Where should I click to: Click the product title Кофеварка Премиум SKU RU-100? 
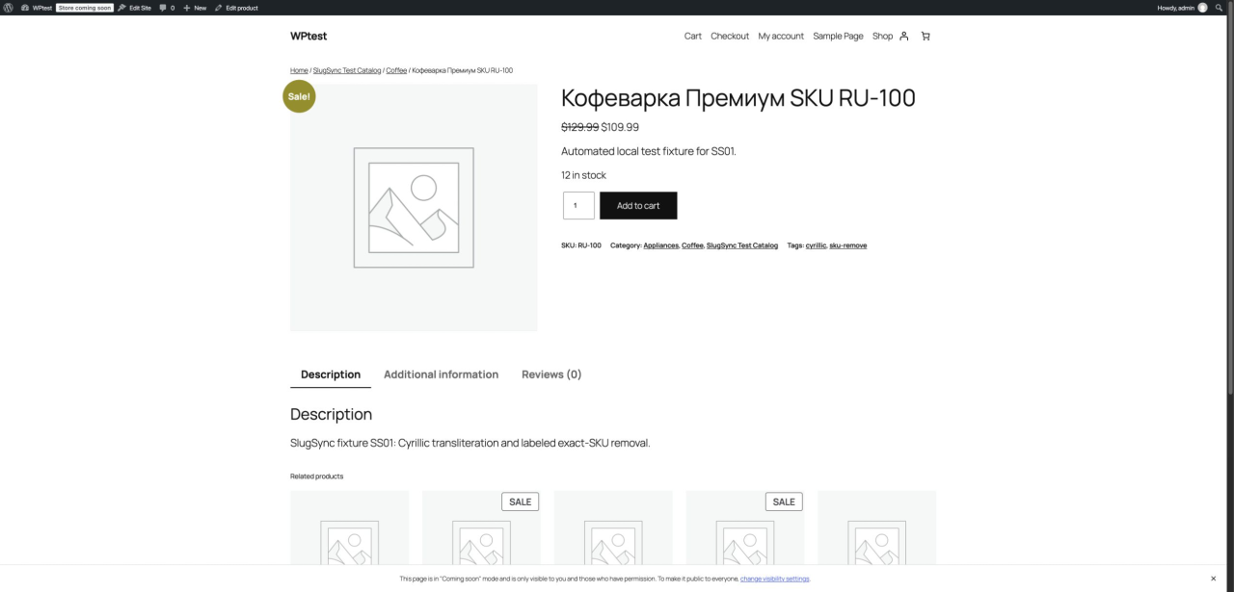tap(738, 98)
